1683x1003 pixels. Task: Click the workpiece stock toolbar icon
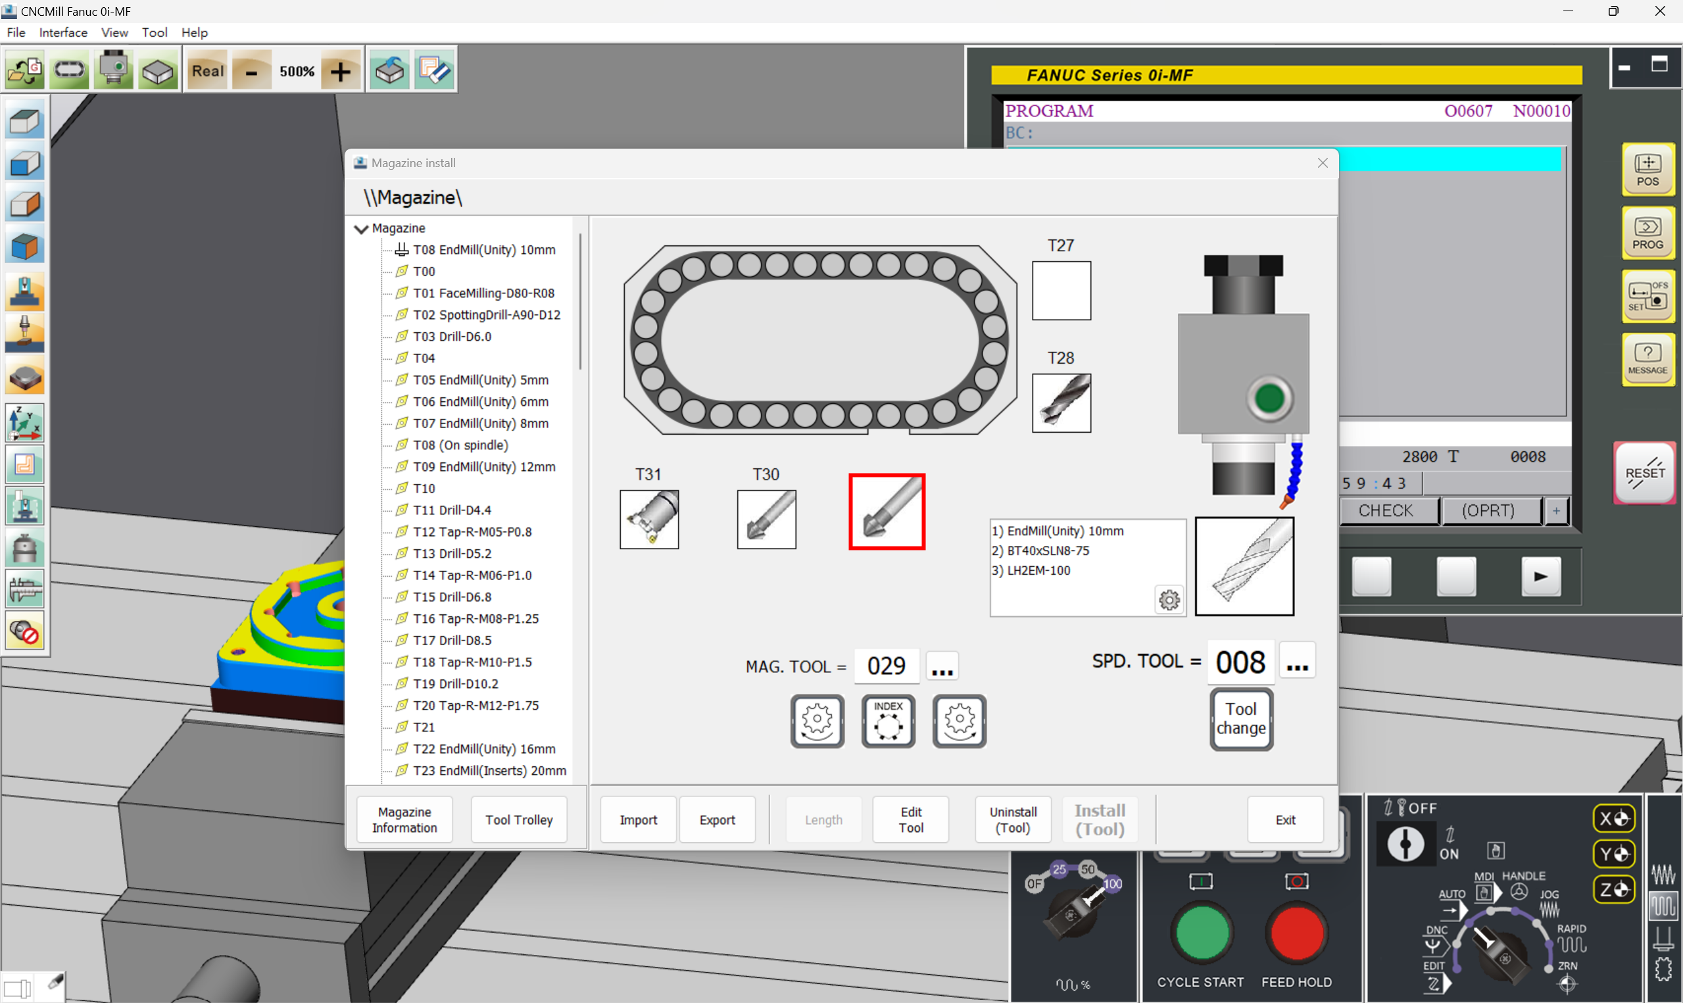[x=158, y=70]
